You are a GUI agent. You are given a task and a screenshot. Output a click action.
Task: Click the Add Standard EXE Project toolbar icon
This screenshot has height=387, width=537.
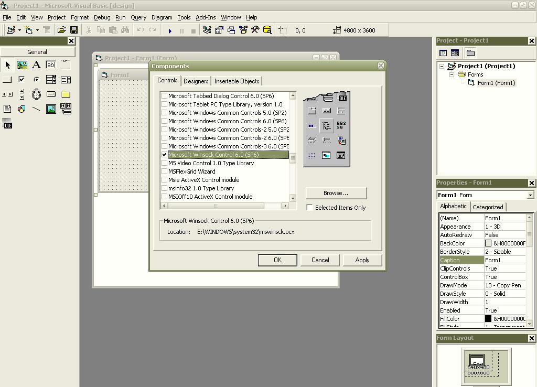pos(11,30)
